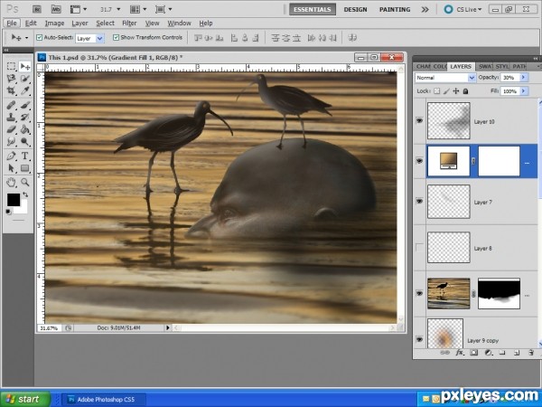Launch Bridge from application bar

coord(36,9)
